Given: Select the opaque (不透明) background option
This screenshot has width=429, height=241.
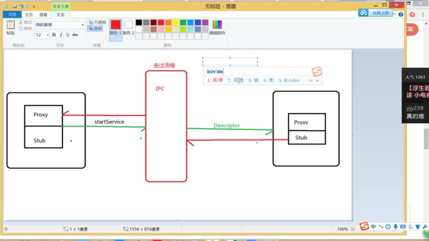Looking at the screenshot, I should (96, 22).
